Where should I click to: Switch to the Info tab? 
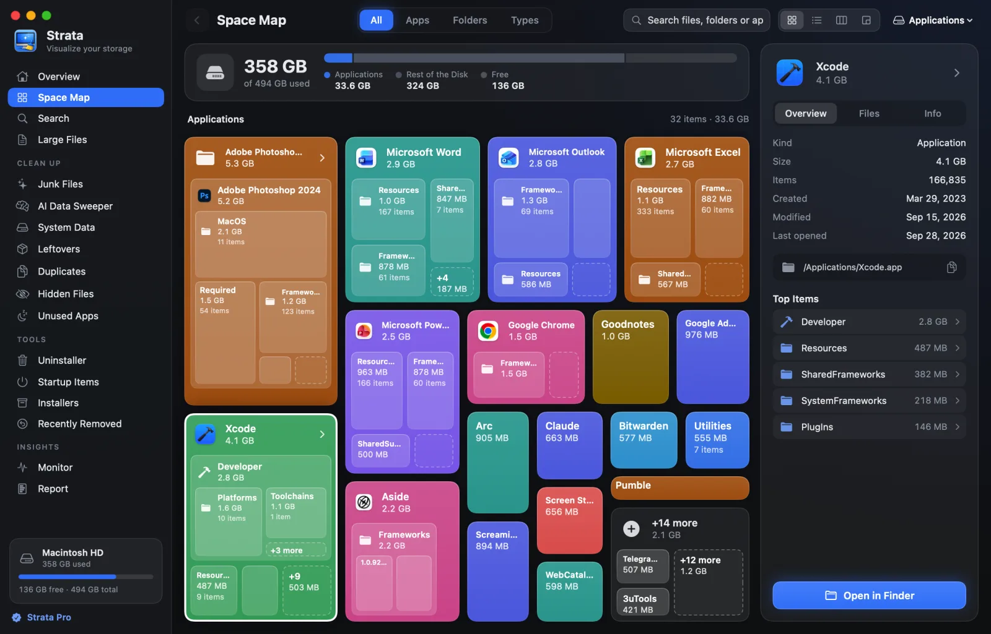point(932,113)
